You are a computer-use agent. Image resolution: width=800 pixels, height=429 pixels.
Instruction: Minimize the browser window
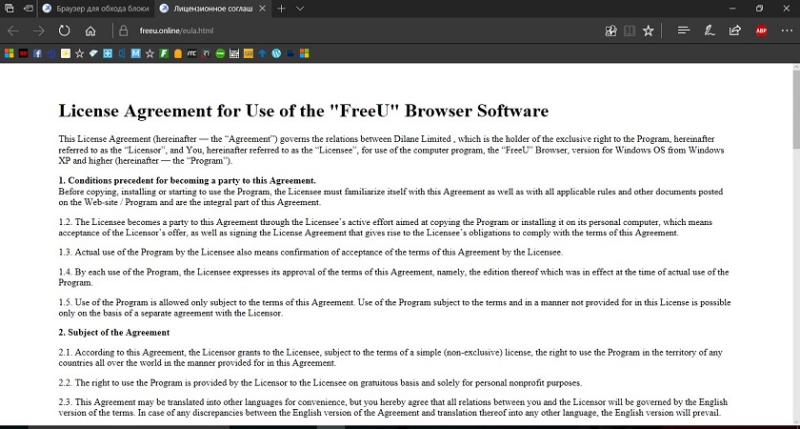[733, 9]
